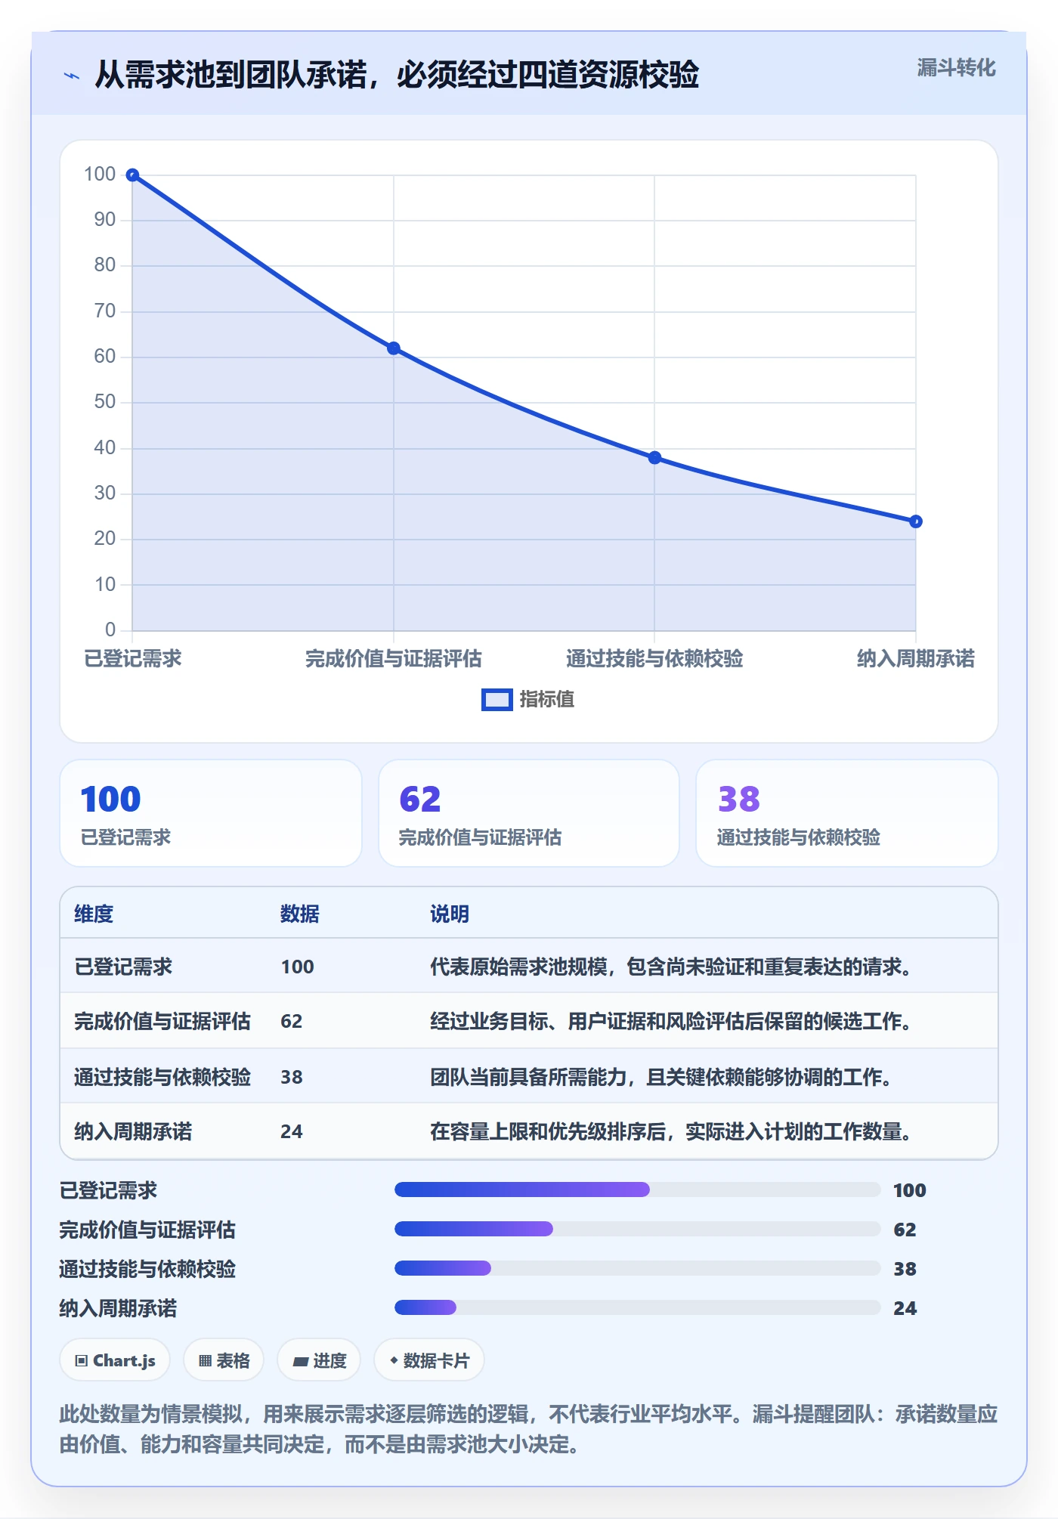Viewport: 1058px width, 1519px height.
Task: Toggle the 指标值 legend swatch
Action: tap(497, 700)
